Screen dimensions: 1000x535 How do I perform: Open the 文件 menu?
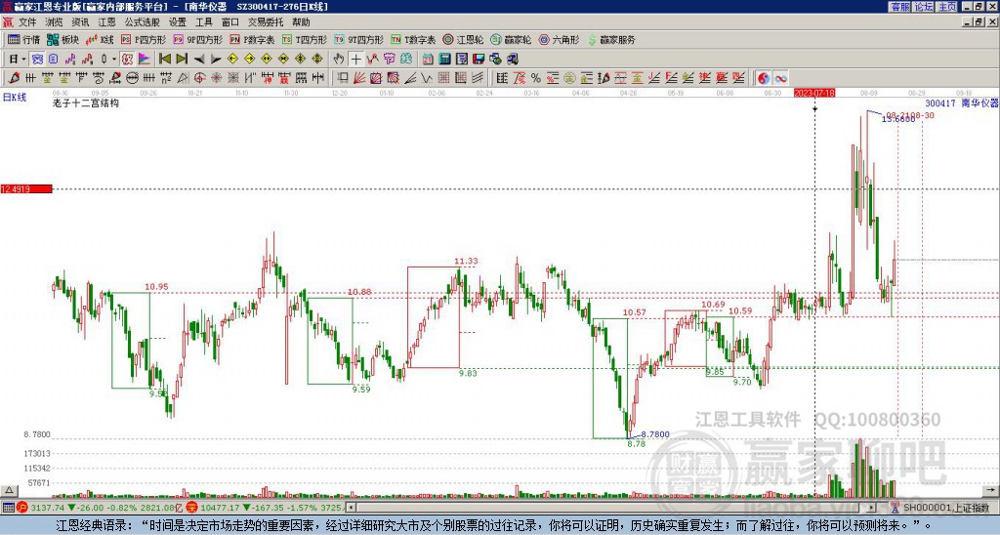(27, 22)
